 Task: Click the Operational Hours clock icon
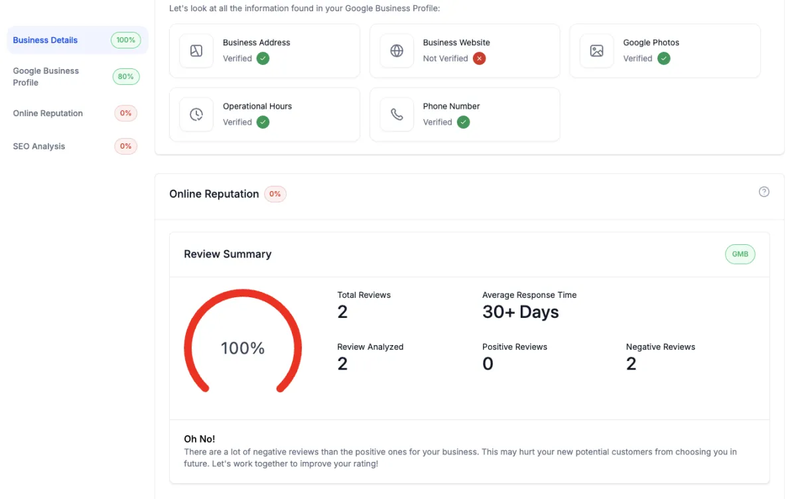(196, 115)
